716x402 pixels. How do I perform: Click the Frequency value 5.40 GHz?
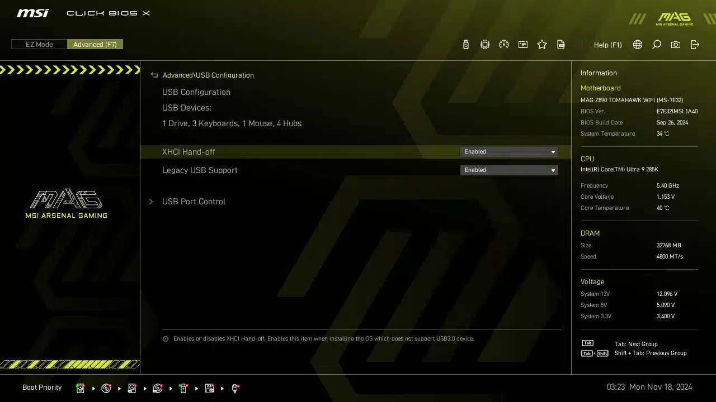pyautogui.click(x=668, y=186)
